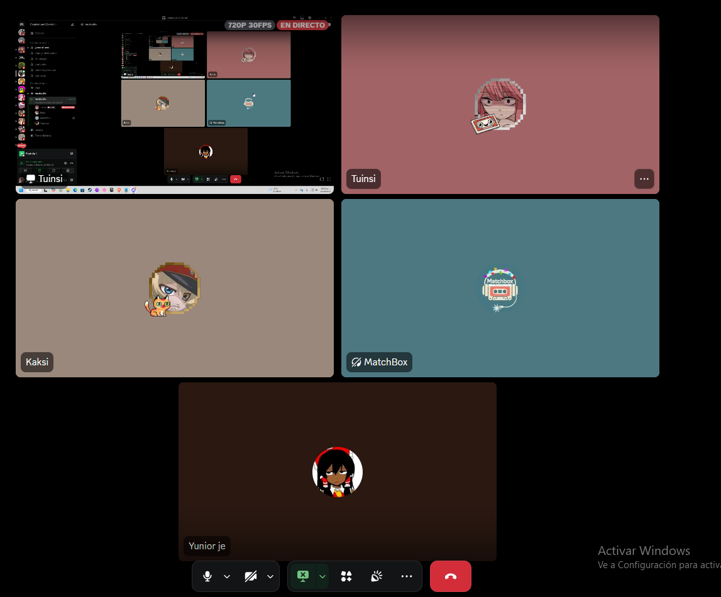The width and height of the screenshot is (721, 597).
Task: Click Tuinsi's pixel-art avatar
Action: 500,105
